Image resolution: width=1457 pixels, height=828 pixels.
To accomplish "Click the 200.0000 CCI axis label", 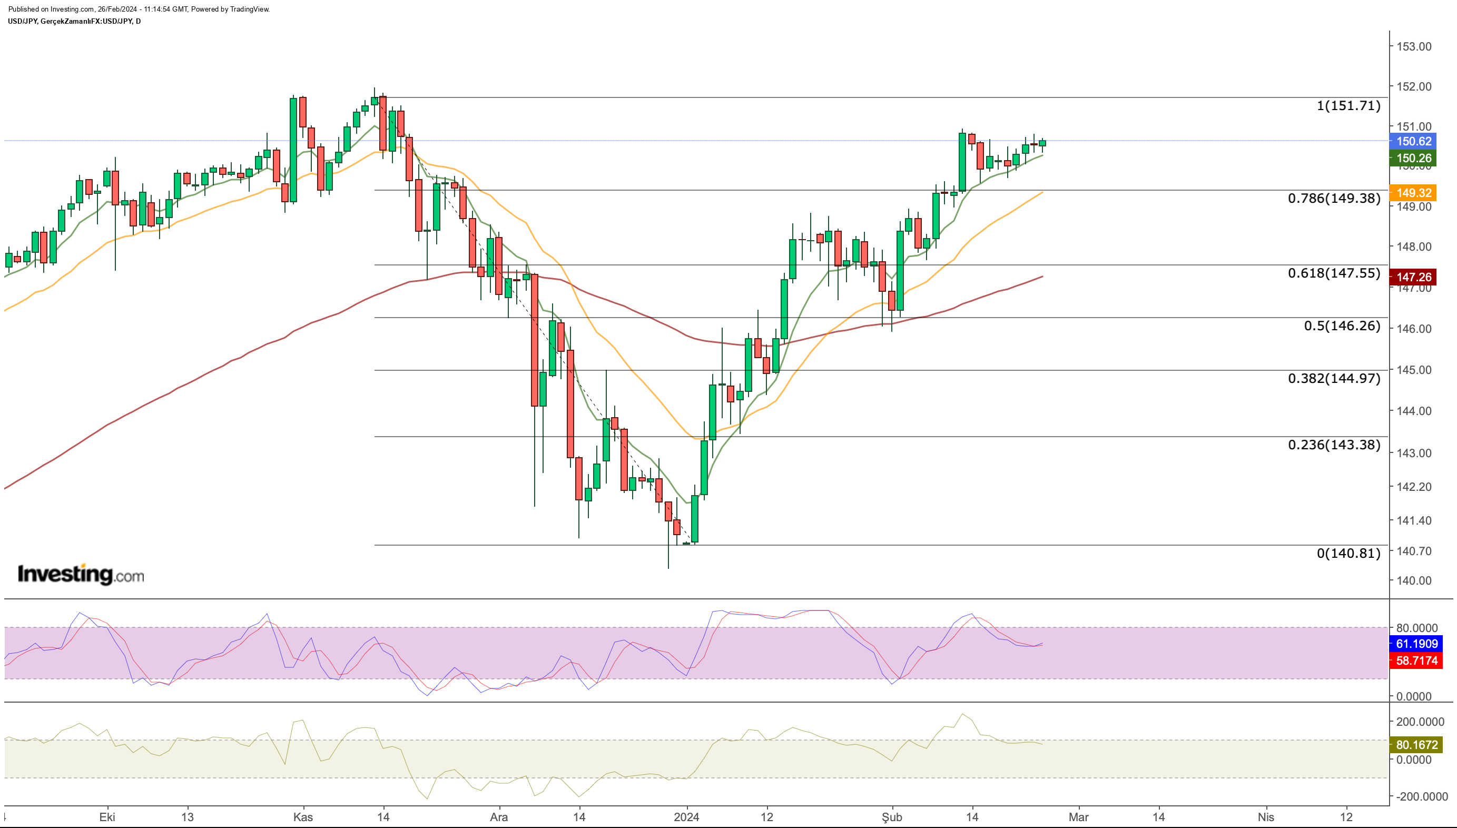I will point(1420,722).
